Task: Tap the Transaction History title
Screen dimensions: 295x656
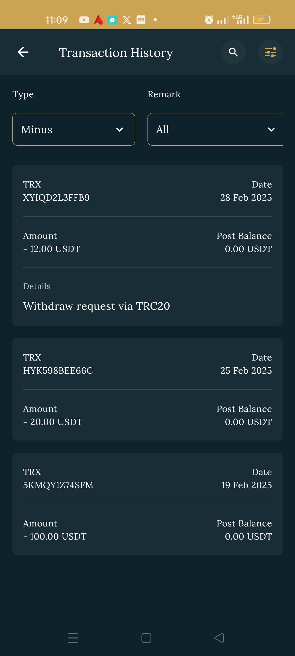Action: click(x=116, y=52)
